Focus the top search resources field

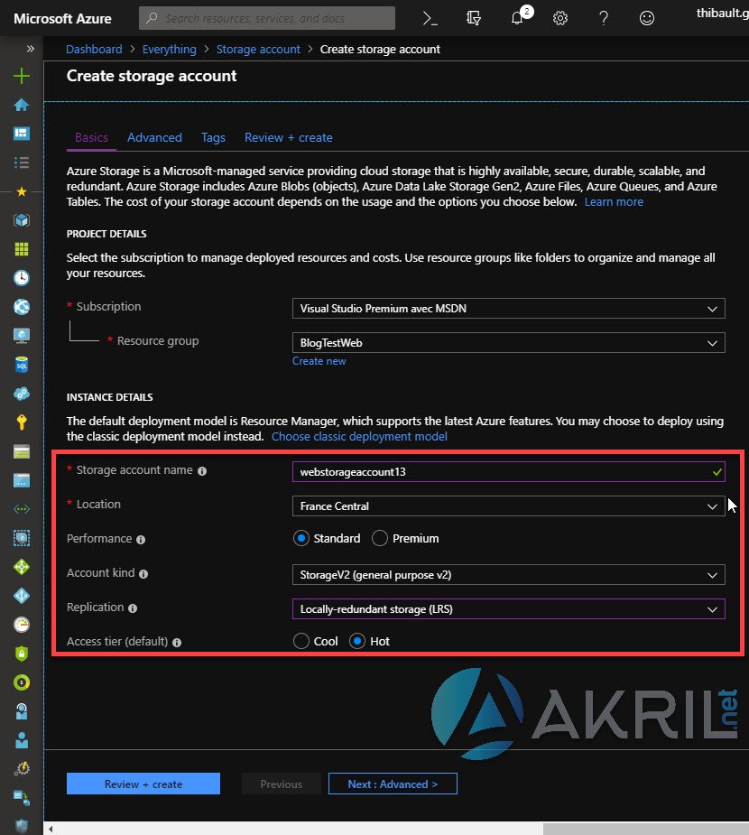[x=267, y=18]
